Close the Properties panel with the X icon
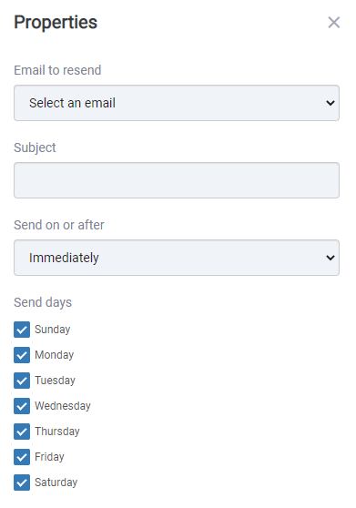Viewport: 356px width, 508px height. click(x=333, y=23)
